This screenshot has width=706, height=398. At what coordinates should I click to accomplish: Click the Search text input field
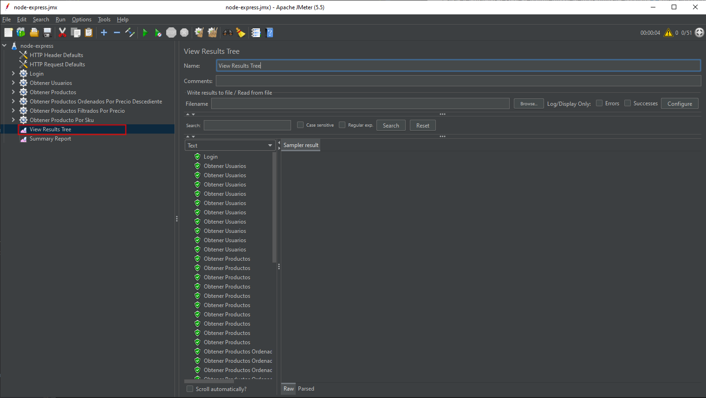pyautogui.click(x=247, y=125)
